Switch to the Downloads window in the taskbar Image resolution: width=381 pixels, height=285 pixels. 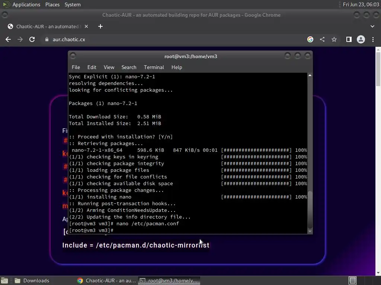32,281
